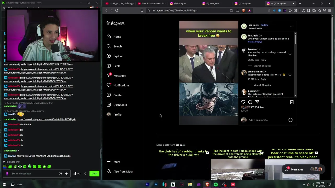Go to Instagram Home in sidebar
Screen dimensions: 335x188
tap(114, 37)
